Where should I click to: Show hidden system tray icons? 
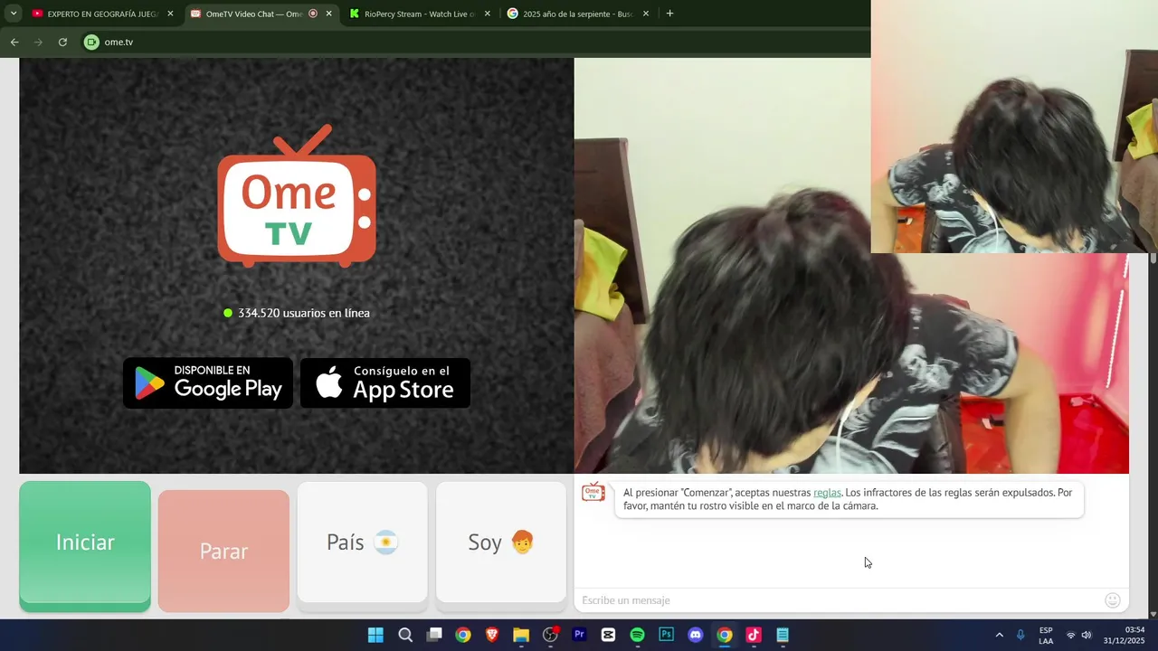click(999, 635)
